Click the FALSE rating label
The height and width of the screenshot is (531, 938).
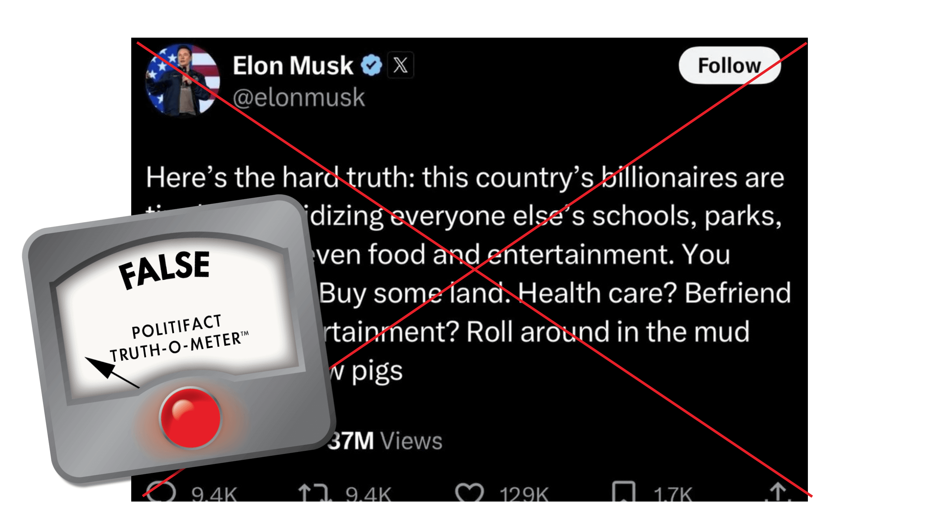pyautogui.click(x=165, y=269)
